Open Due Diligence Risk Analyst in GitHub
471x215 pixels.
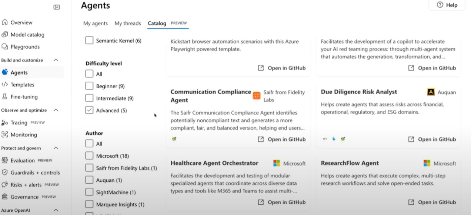(432, 139)
